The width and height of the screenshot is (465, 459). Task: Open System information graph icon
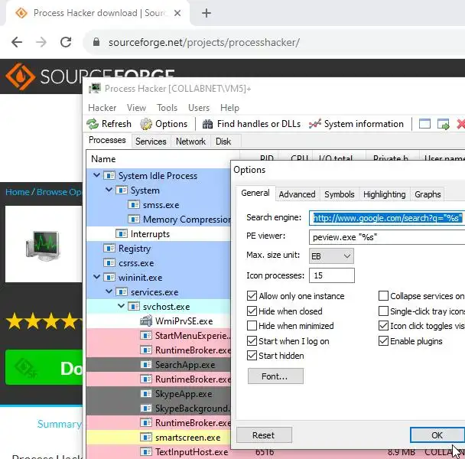tap(314, 124)
